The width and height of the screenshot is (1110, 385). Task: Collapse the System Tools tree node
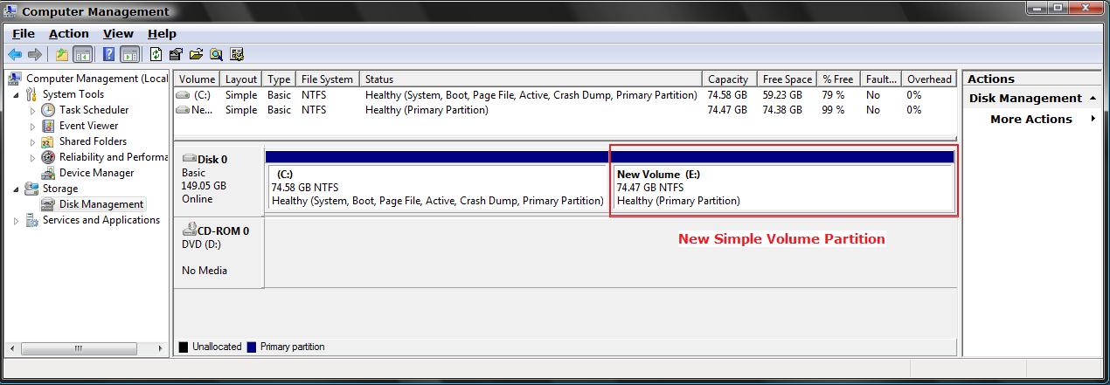[17, 94]
